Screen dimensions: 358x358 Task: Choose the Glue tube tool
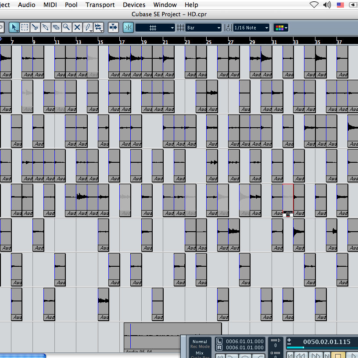(46, 27)
